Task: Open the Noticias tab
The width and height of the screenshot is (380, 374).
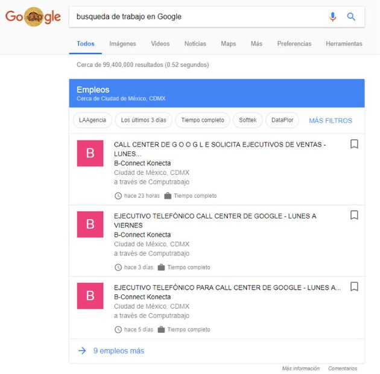Action: (x=195, y=44)
